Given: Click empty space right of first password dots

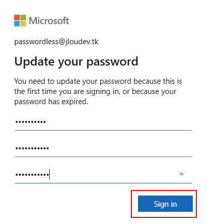Looking at the screenshot, I should click(118, 122).
